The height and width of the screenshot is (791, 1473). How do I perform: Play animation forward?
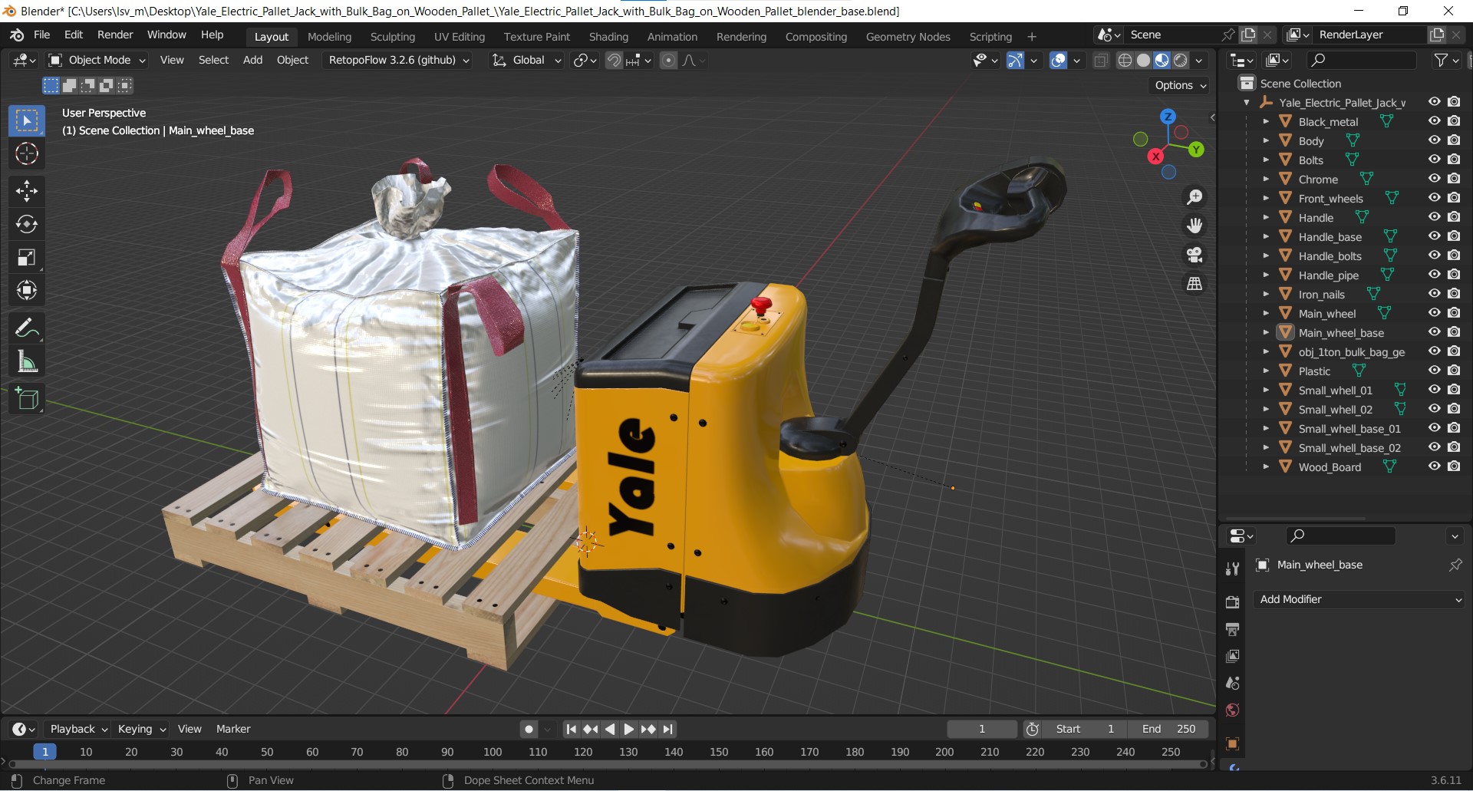tap(628, 729)
